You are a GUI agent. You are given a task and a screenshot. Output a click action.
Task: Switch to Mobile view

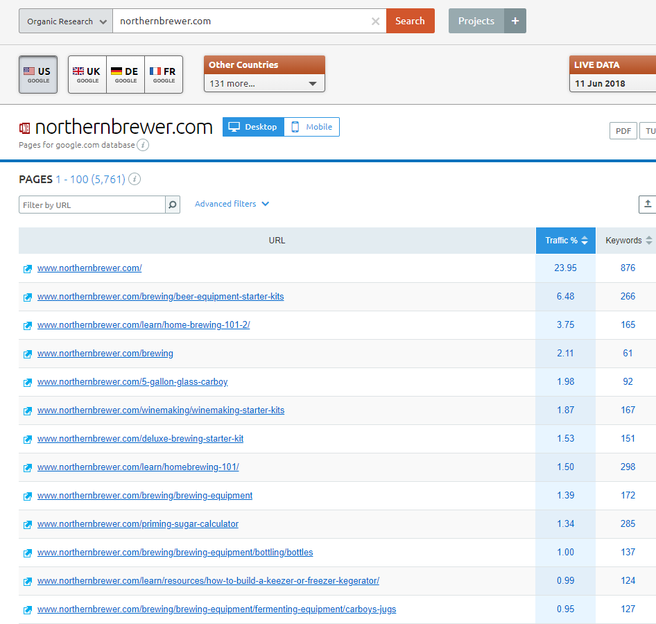[311, 127]
